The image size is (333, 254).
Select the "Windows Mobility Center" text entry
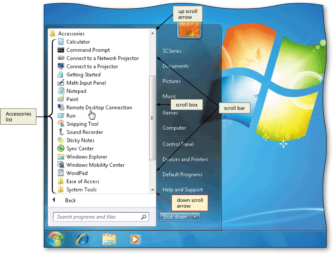(x=95, y=165)
